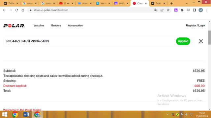The height and width of the screenshot is (118, 211).
Task: Open the purple A extension
Action: pyautogui.click(x=176, y=10)
